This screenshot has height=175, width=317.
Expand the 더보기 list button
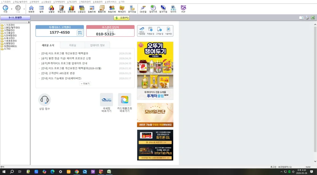(85, 83)
